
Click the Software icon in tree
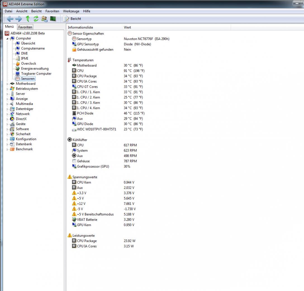pyautogui.click(x=12, y=129)
